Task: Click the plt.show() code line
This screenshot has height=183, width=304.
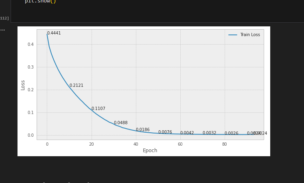Action: coord(40,2)
